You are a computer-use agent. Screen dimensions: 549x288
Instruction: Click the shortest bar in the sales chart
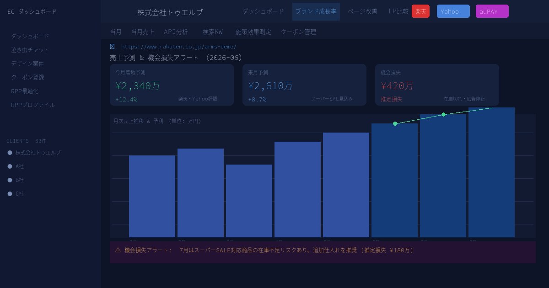pyautogui.click(x=249, y=201)
